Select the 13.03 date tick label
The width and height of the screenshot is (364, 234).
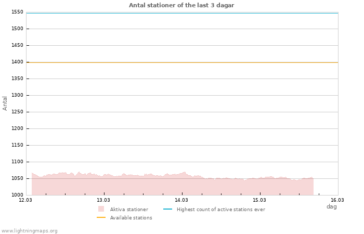coord(103,200)
